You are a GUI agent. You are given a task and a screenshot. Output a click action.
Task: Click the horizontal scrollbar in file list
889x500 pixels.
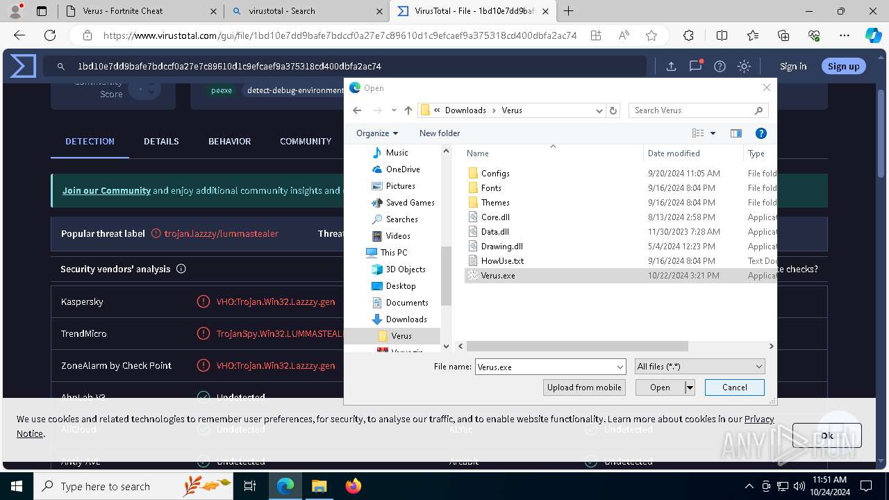point(577,346)
